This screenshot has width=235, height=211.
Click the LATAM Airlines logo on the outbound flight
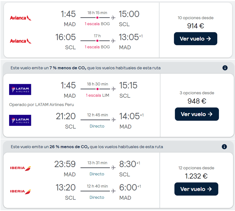point(20,89)
